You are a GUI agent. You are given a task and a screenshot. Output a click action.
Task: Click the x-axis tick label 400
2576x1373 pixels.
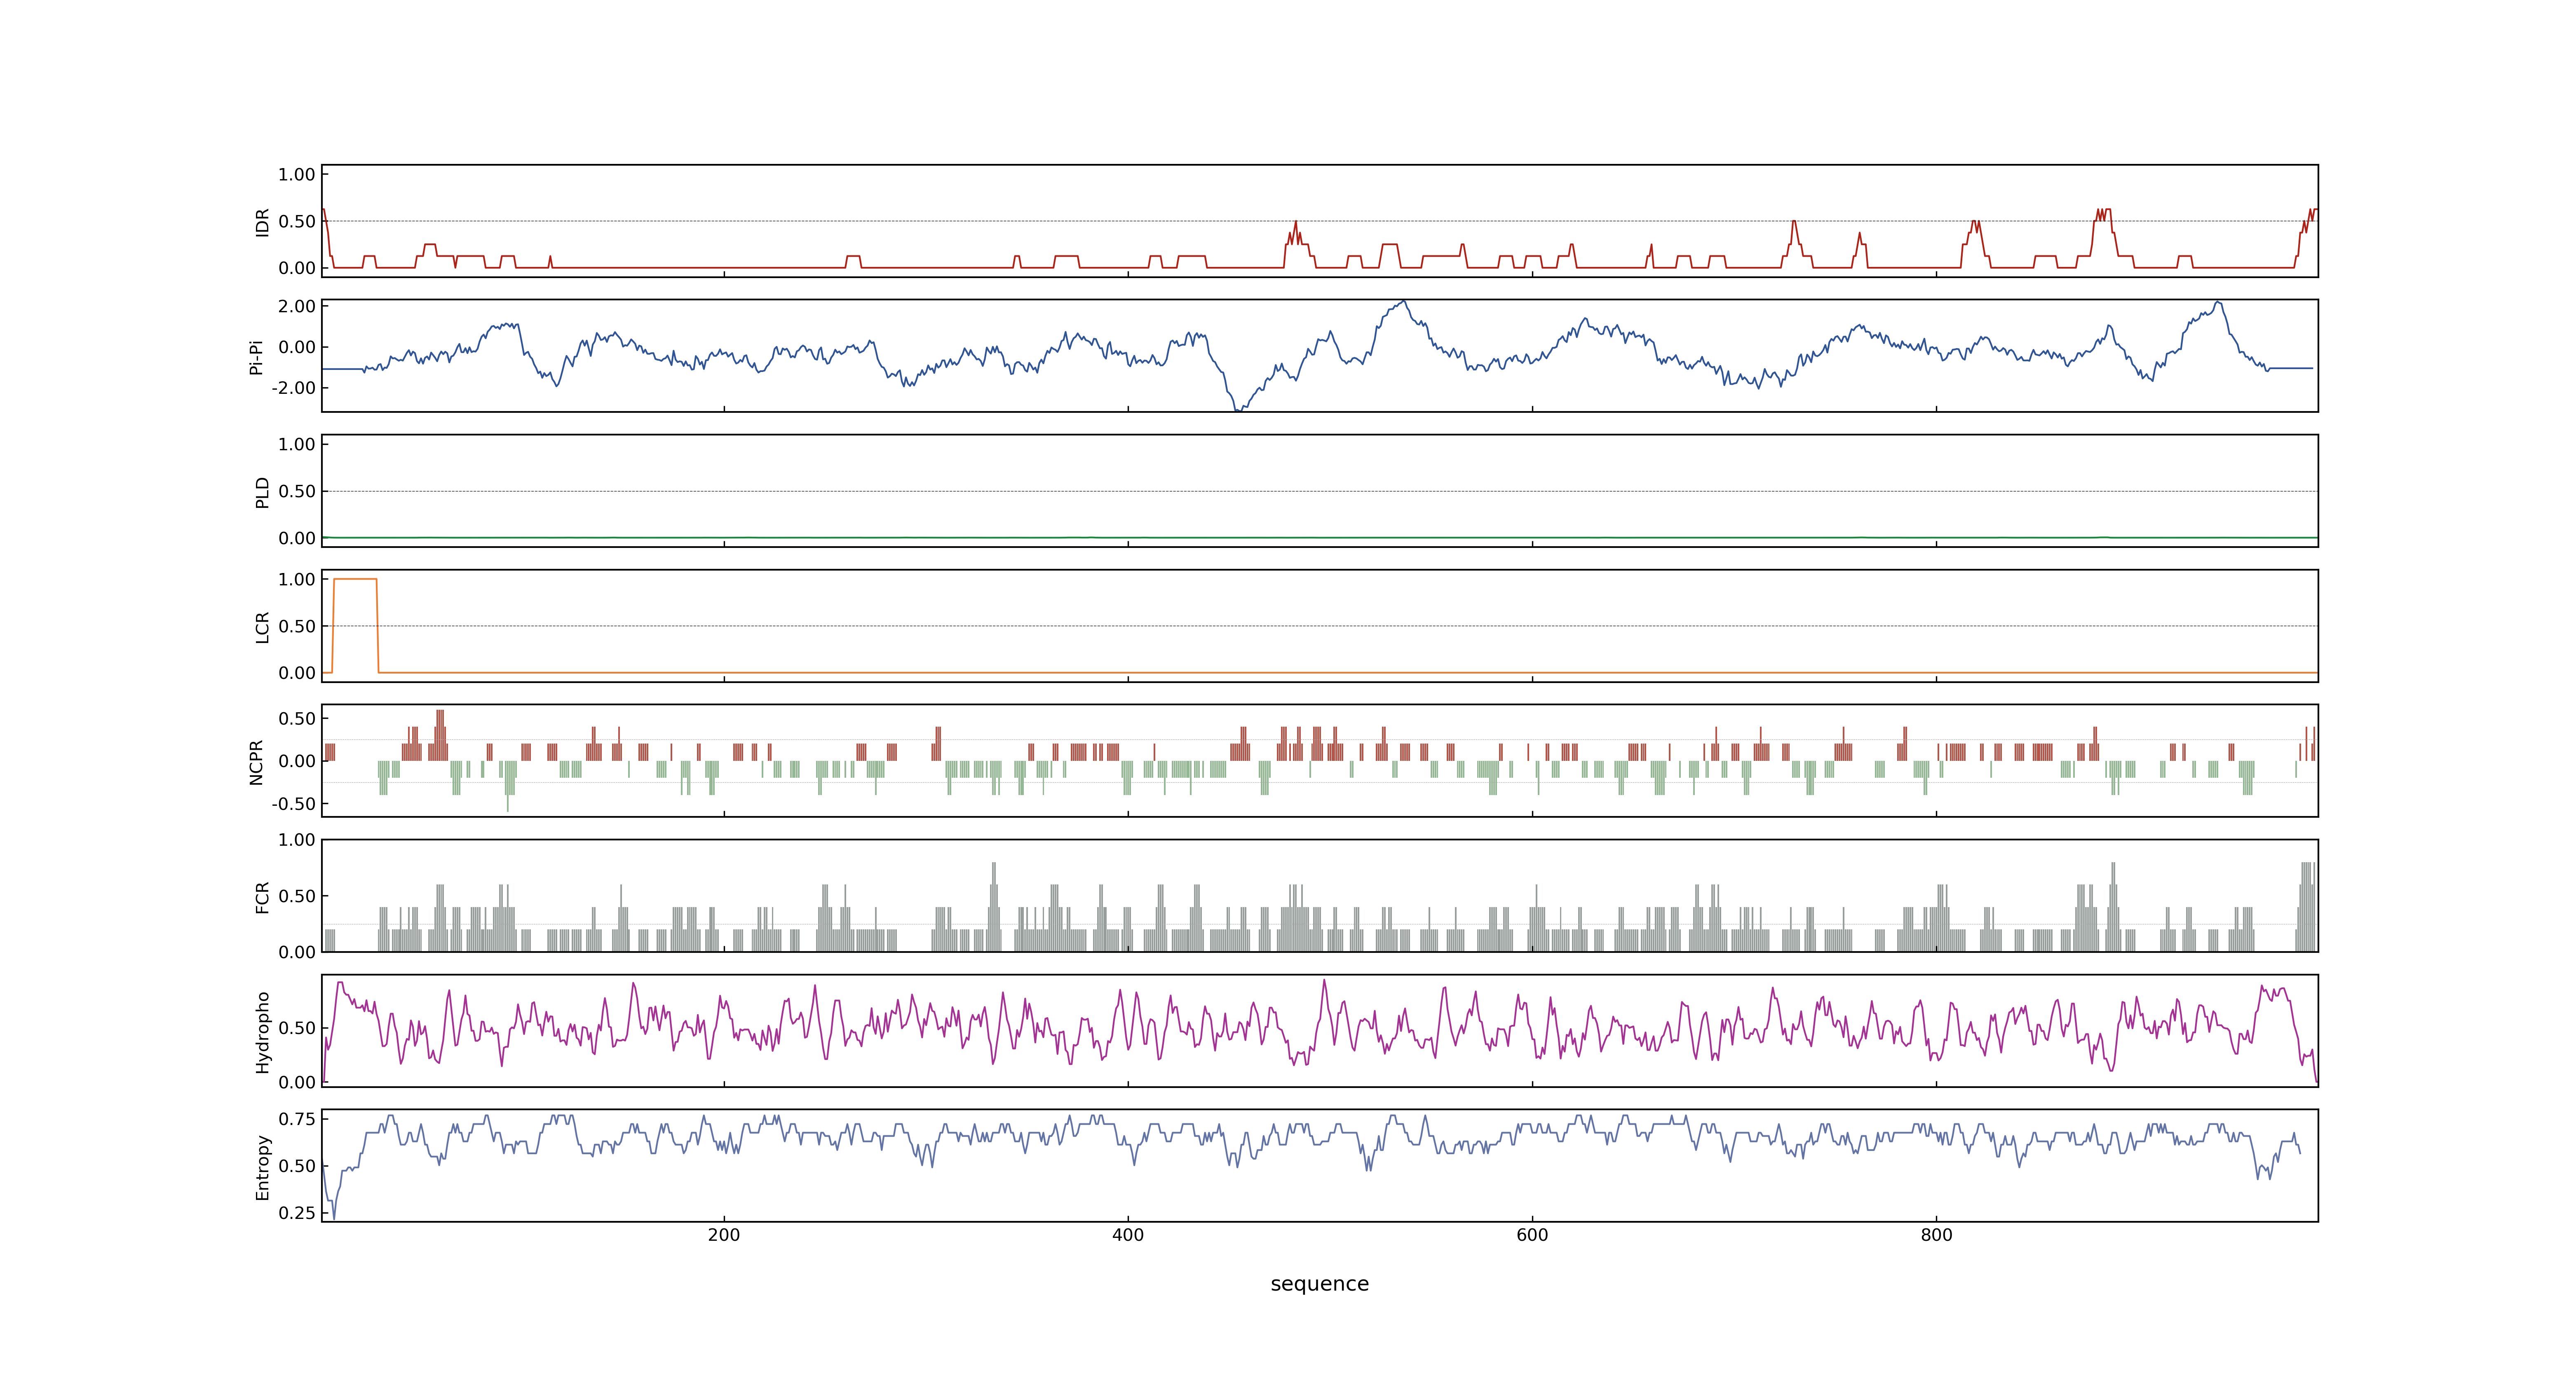1128,1235
